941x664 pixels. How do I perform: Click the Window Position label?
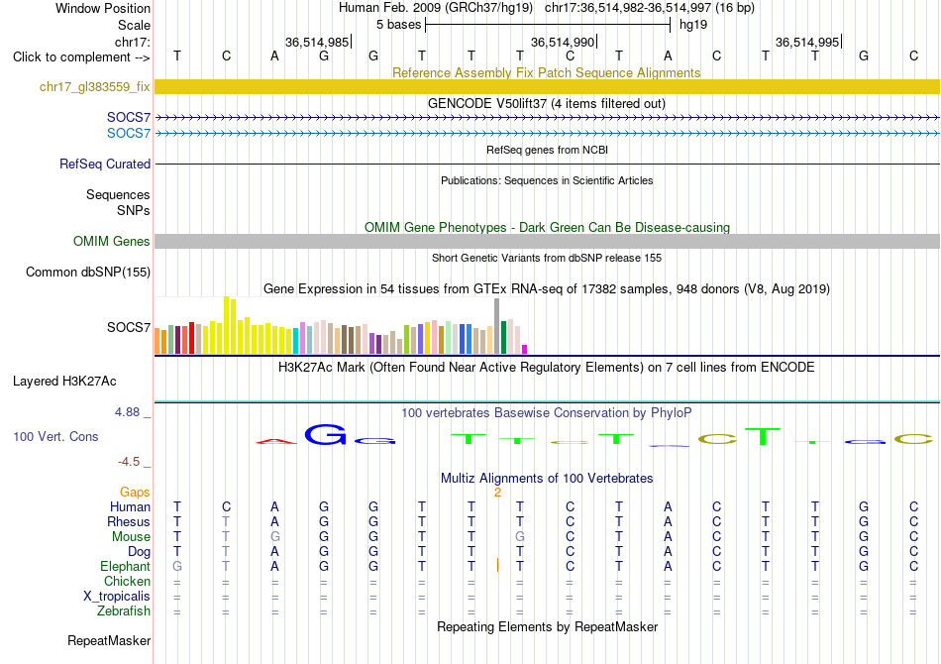(103, 8)
